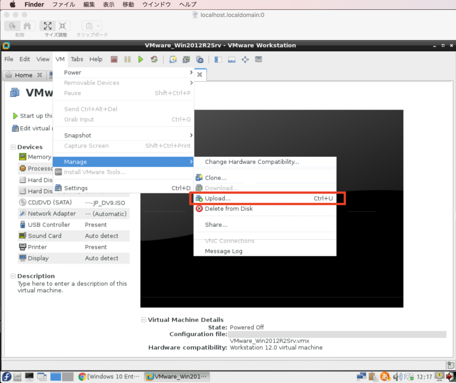Viewport: 456px width, 383px height.
Task: Click the terminal icon in taskbar
Action: pos(29,377)
